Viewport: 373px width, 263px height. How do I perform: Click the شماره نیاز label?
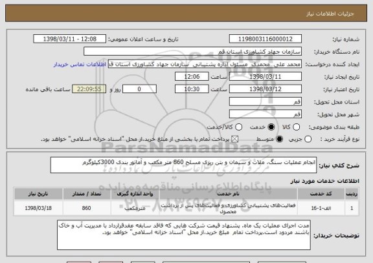pos(346,39)
